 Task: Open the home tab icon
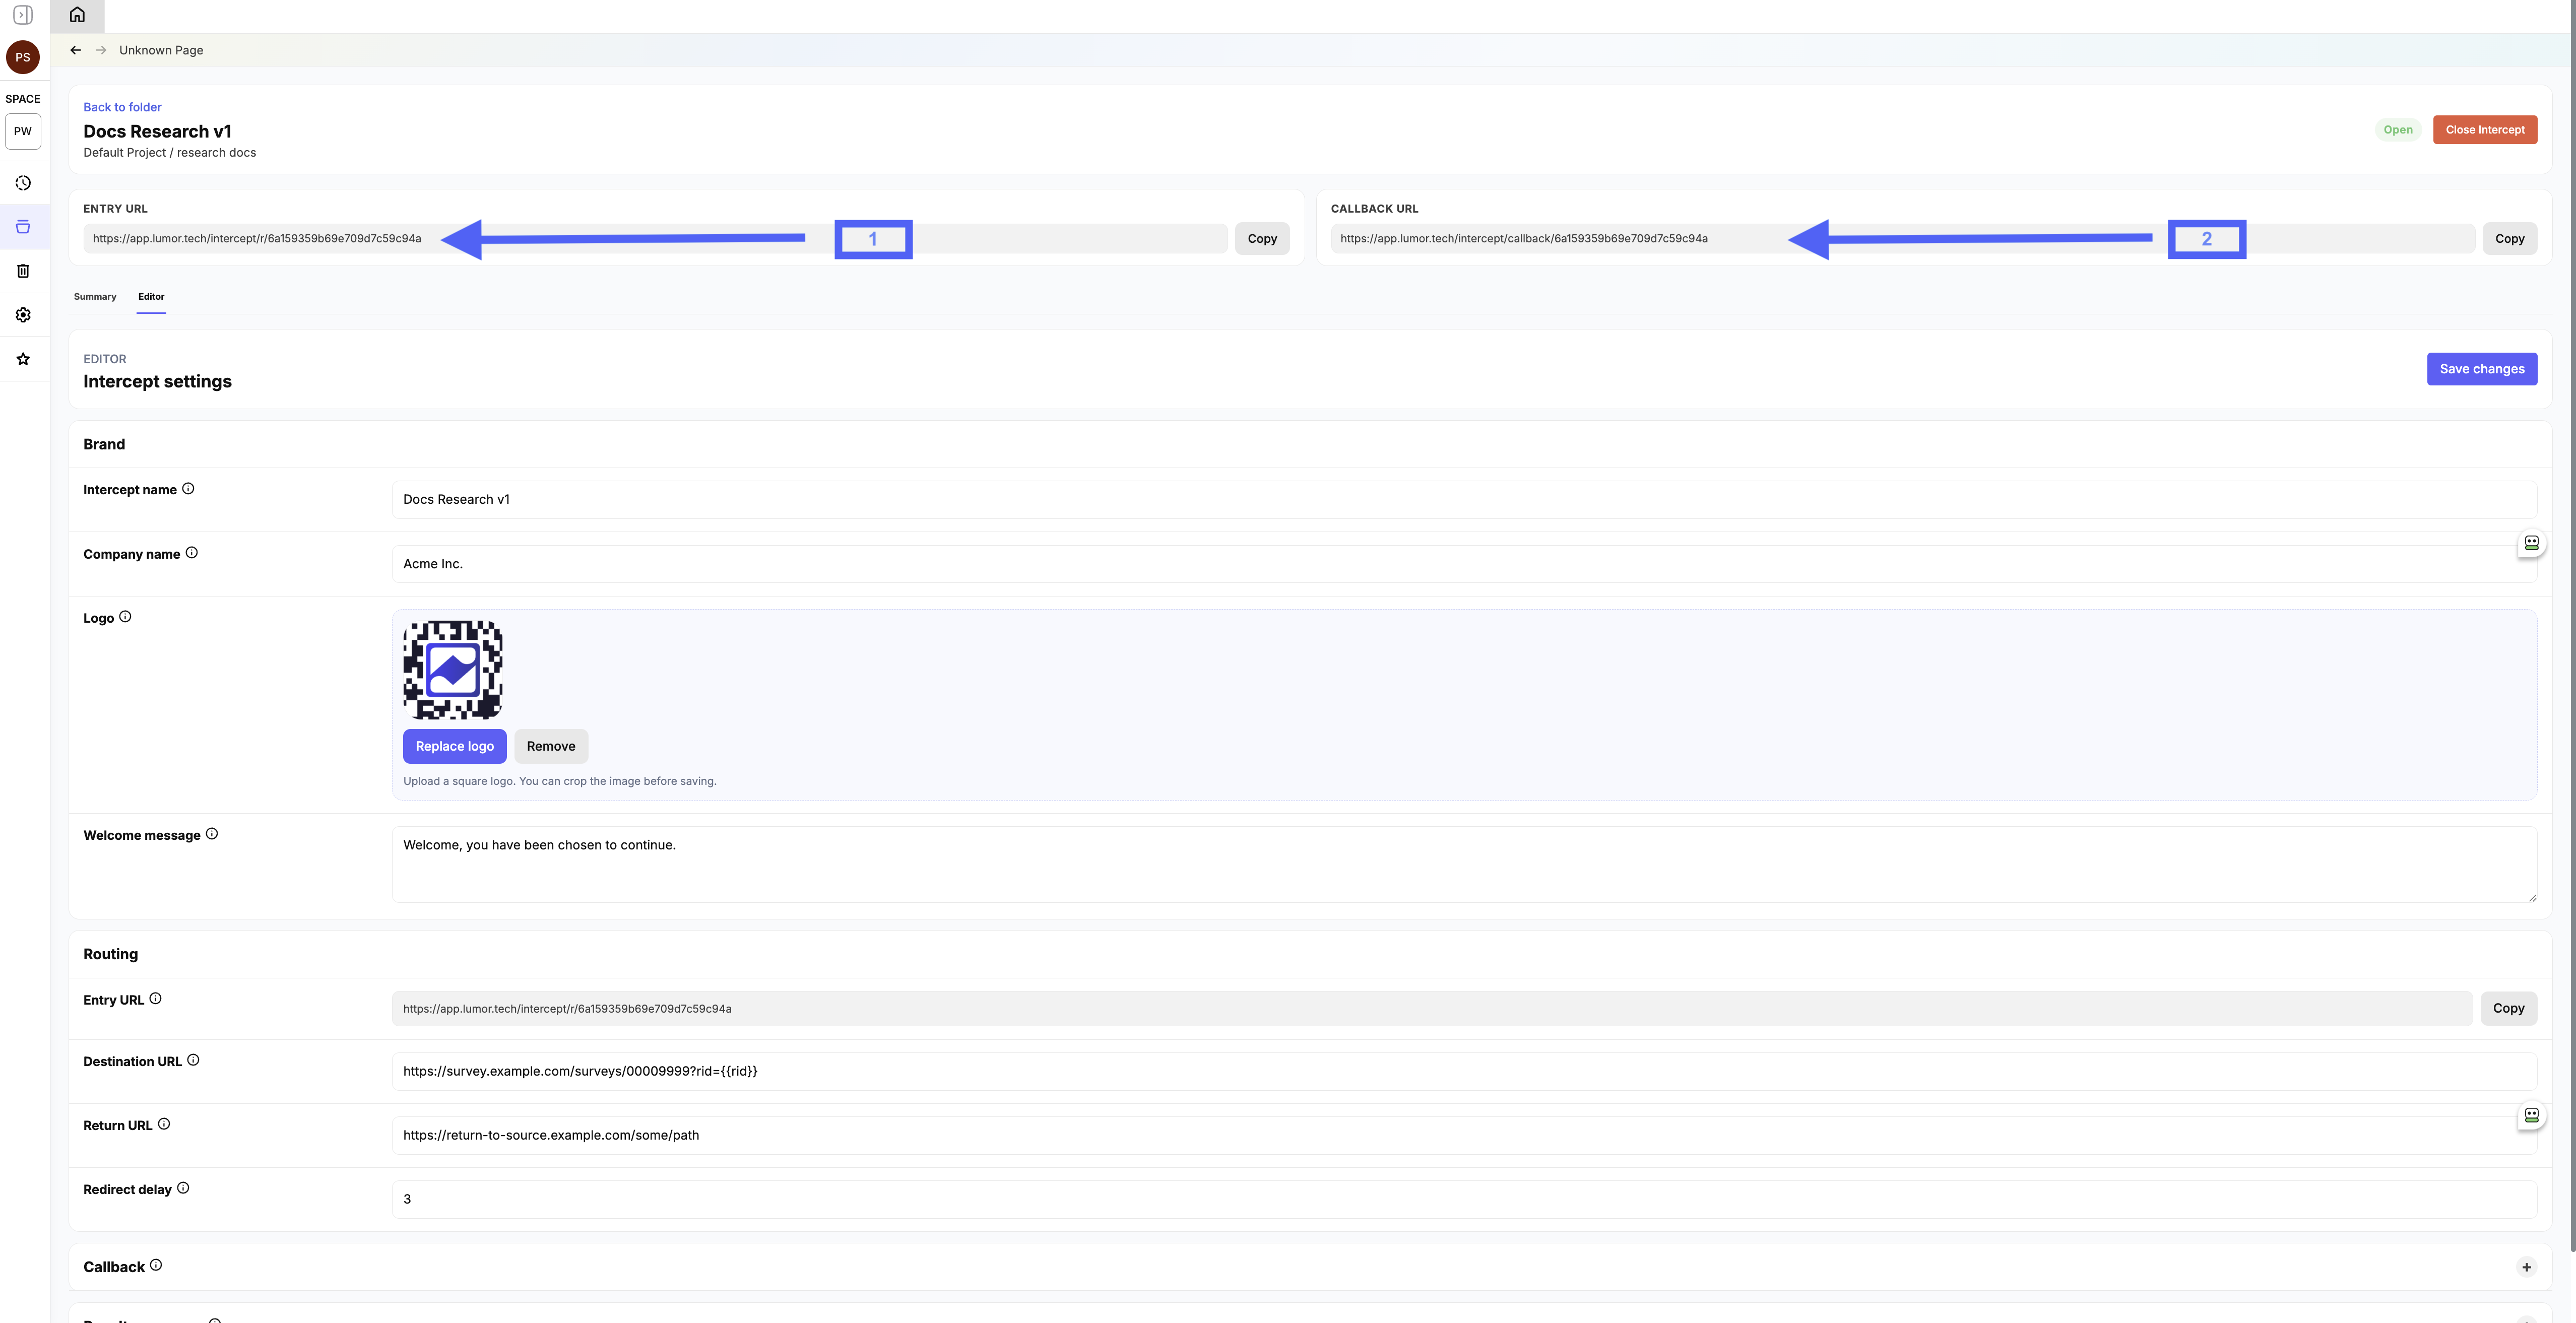click(77, 15)
